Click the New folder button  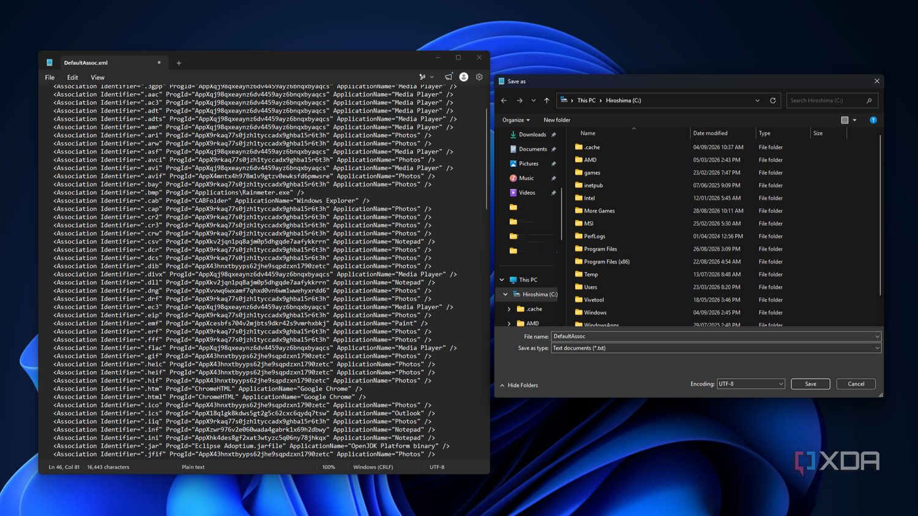pos(557,120)
